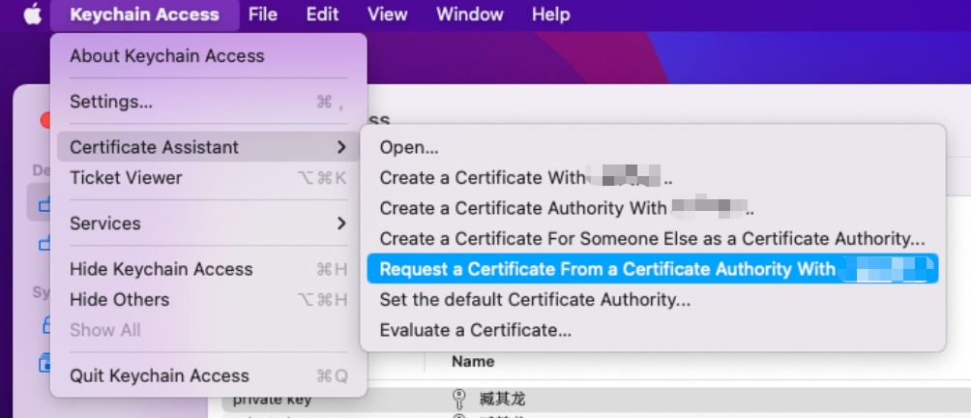Choose Hide Others
This screenshot has width=971, height=418.
(119, 300)
